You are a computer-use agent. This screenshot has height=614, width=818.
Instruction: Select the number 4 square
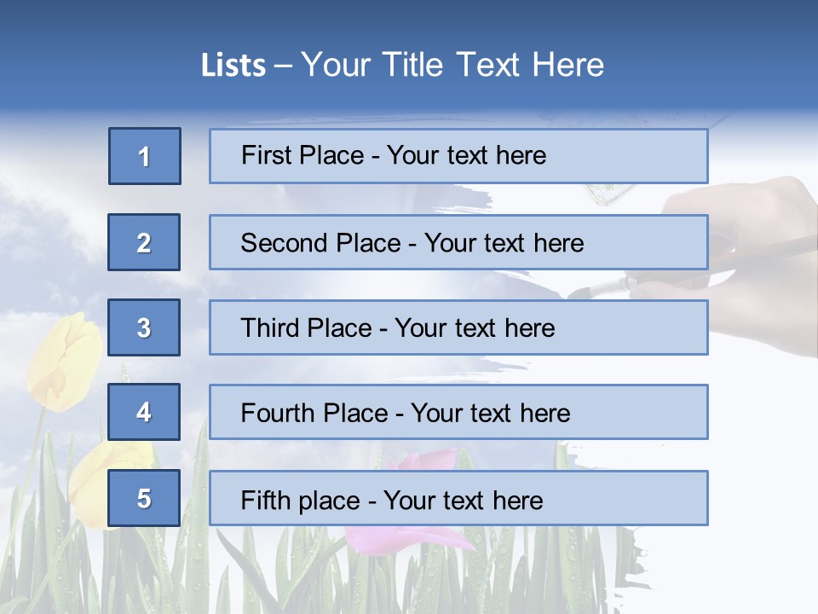(144, 412)
